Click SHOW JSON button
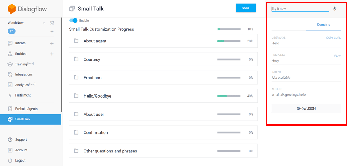 click(x=306, y=108)
